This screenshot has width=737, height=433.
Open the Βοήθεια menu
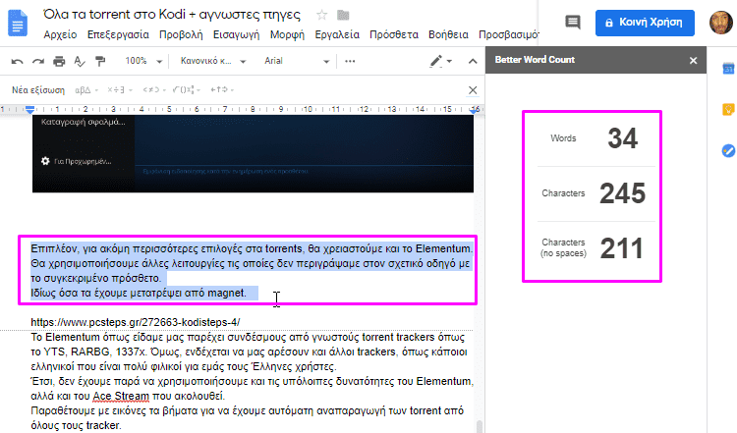click(448, 34)
